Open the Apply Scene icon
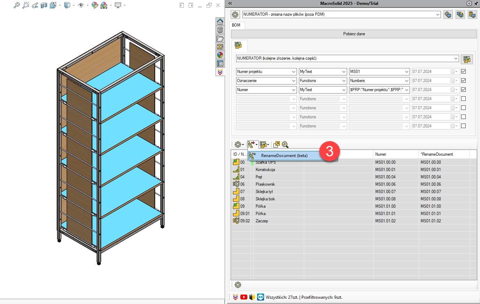 (104, 5)
